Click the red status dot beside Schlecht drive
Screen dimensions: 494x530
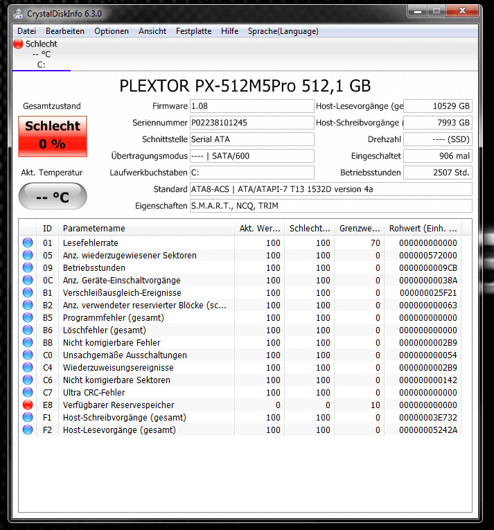(x=18, y=44)
